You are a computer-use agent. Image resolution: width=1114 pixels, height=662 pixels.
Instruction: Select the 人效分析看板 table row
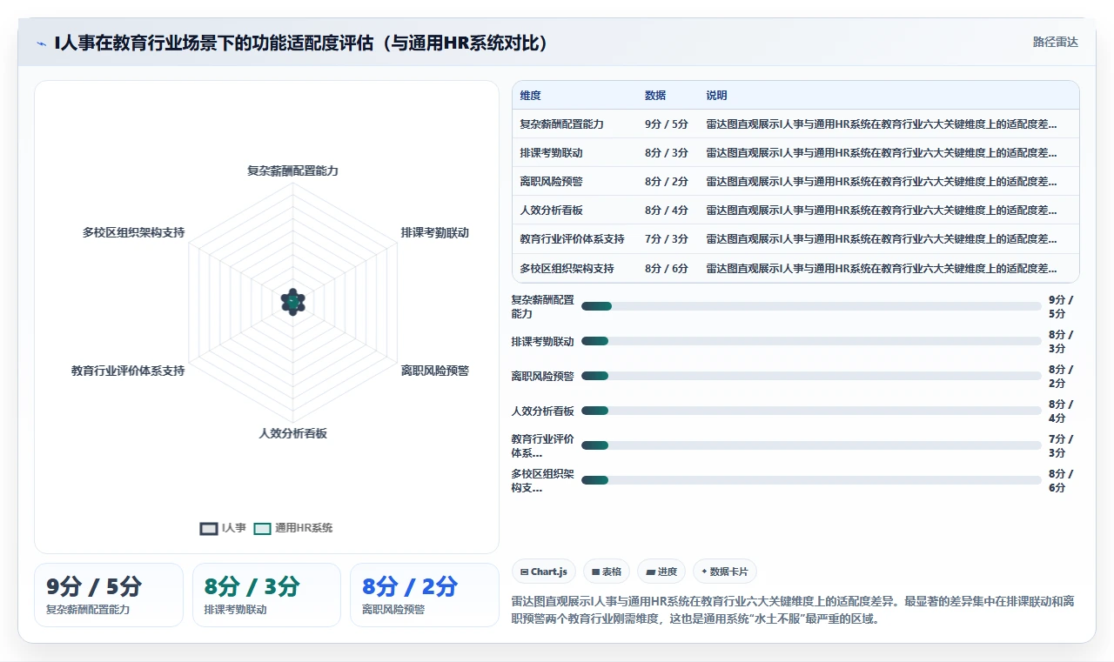(795, 211)
